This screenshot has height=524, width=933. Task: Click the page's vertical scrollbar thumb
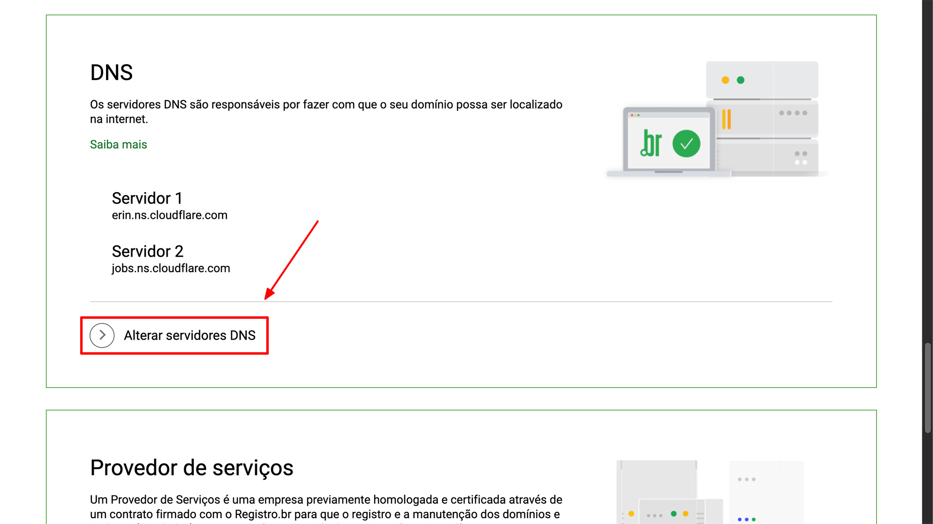coord(928,388)
